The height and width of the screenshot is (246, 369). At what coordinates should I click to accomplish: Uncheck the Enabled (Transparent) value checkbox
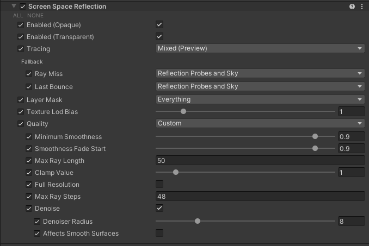159,37
